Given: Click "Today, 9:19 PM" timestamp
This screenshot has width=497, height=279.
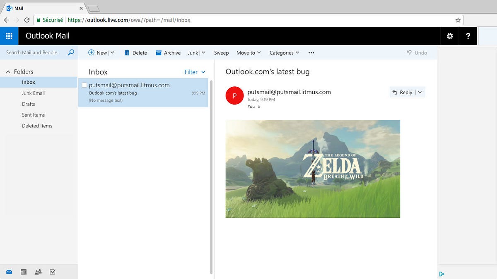Looking at the screenshot, I should (261, 100).
